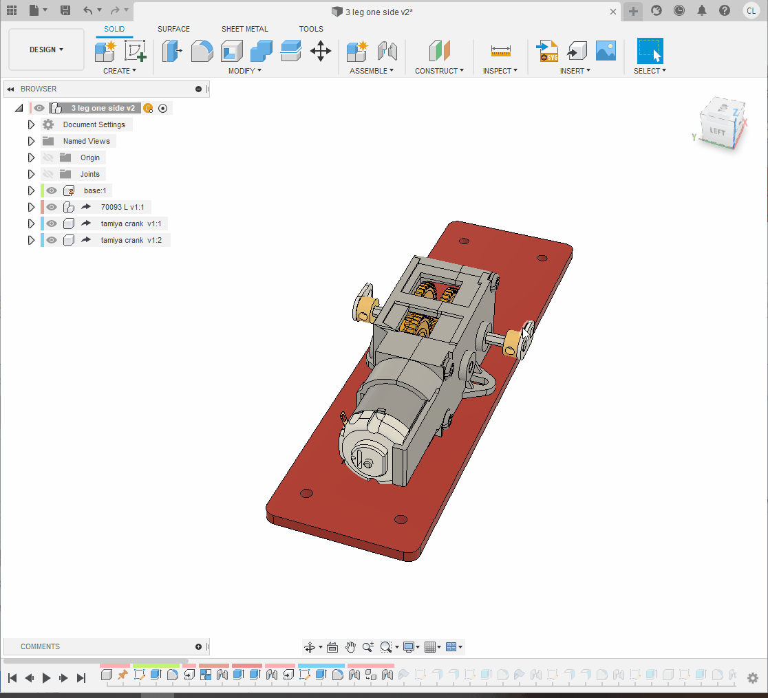
Task: Select the Fillet tool in Modify
Action: 202,51
